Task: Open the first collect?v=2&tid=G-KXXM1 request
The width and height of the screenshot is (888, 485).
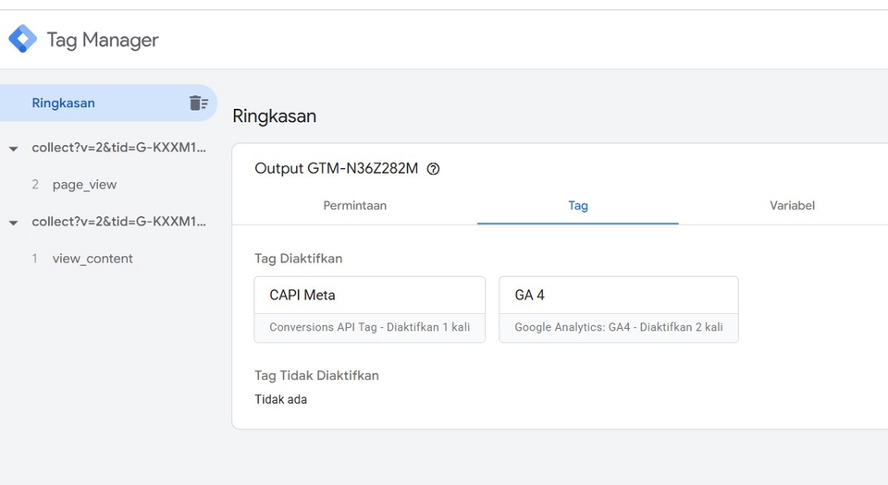Action: (119, 148)
